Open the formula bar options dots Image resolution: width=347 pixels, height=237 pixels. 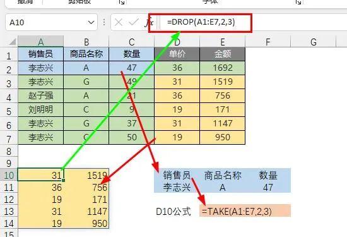pos(104,22)
